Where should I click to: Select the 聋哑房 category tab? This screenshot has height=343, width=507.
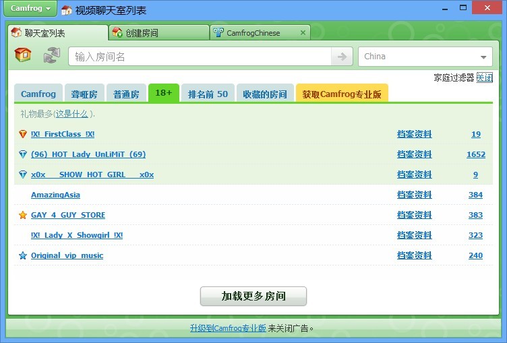click(x=84, y=94)
